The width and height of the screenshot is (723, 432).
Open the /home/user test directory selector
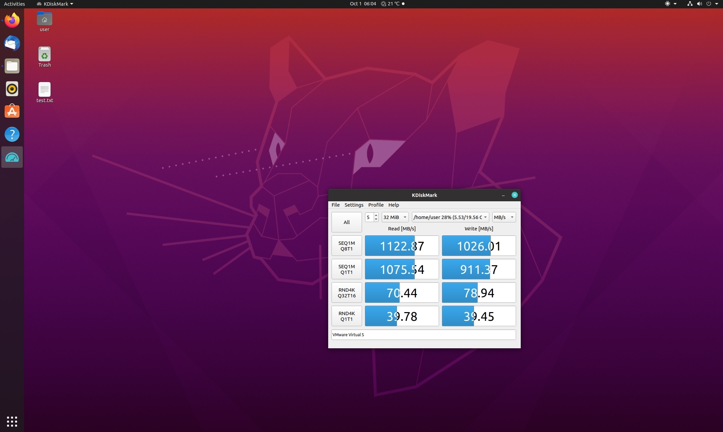tap(450, 217)
